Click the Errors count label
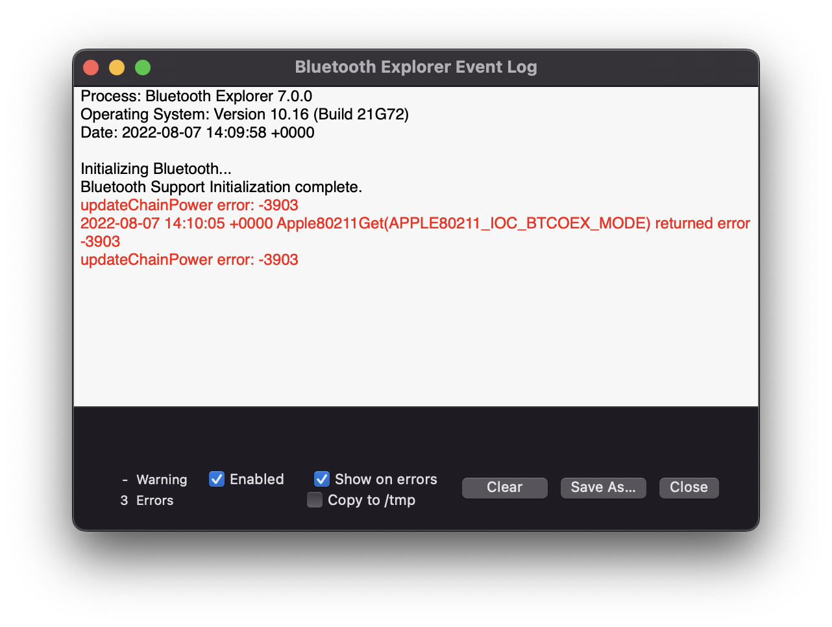The width and height of the screenshot is (832, 627). (154, 500)
